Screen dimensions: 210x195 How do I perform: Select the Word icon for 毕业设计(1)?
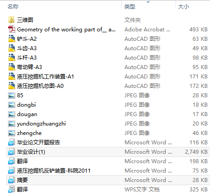12,152
